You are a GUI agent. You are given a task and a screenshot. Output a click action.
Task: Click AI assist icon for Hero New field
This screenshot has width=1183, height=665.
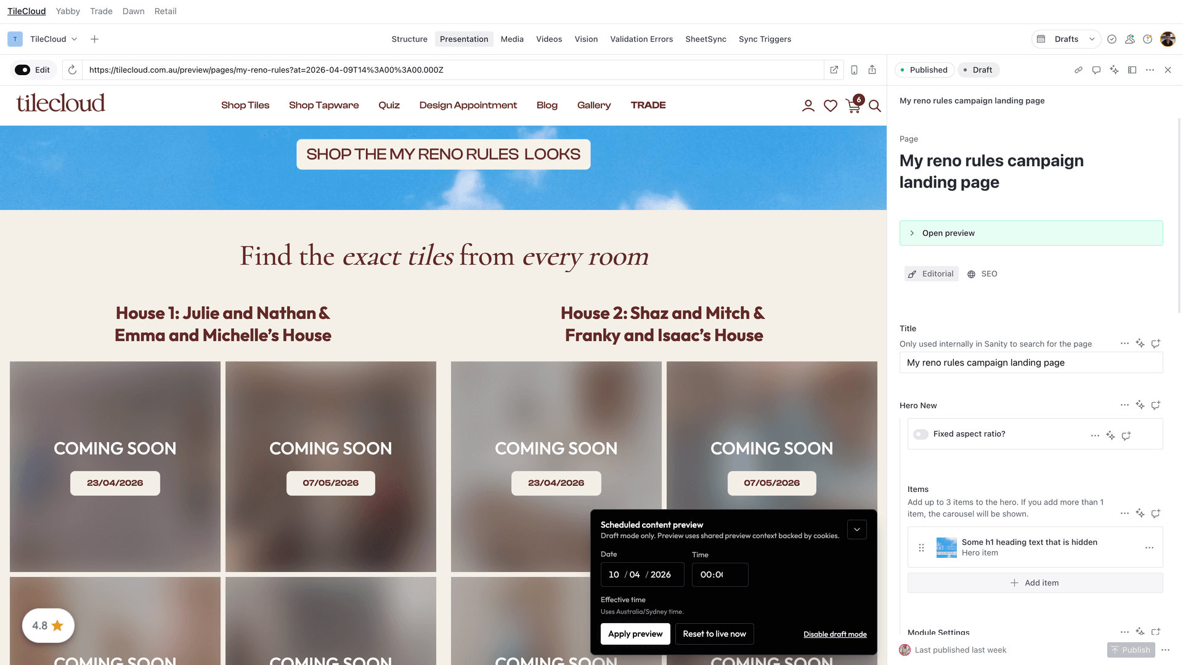1140,405
